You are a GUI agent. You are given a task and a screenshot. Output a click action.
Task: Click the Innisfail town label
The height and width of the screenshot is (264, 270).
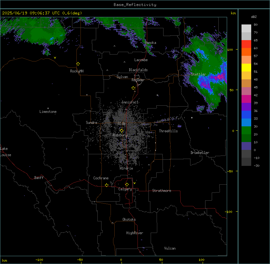coord(130,102)
